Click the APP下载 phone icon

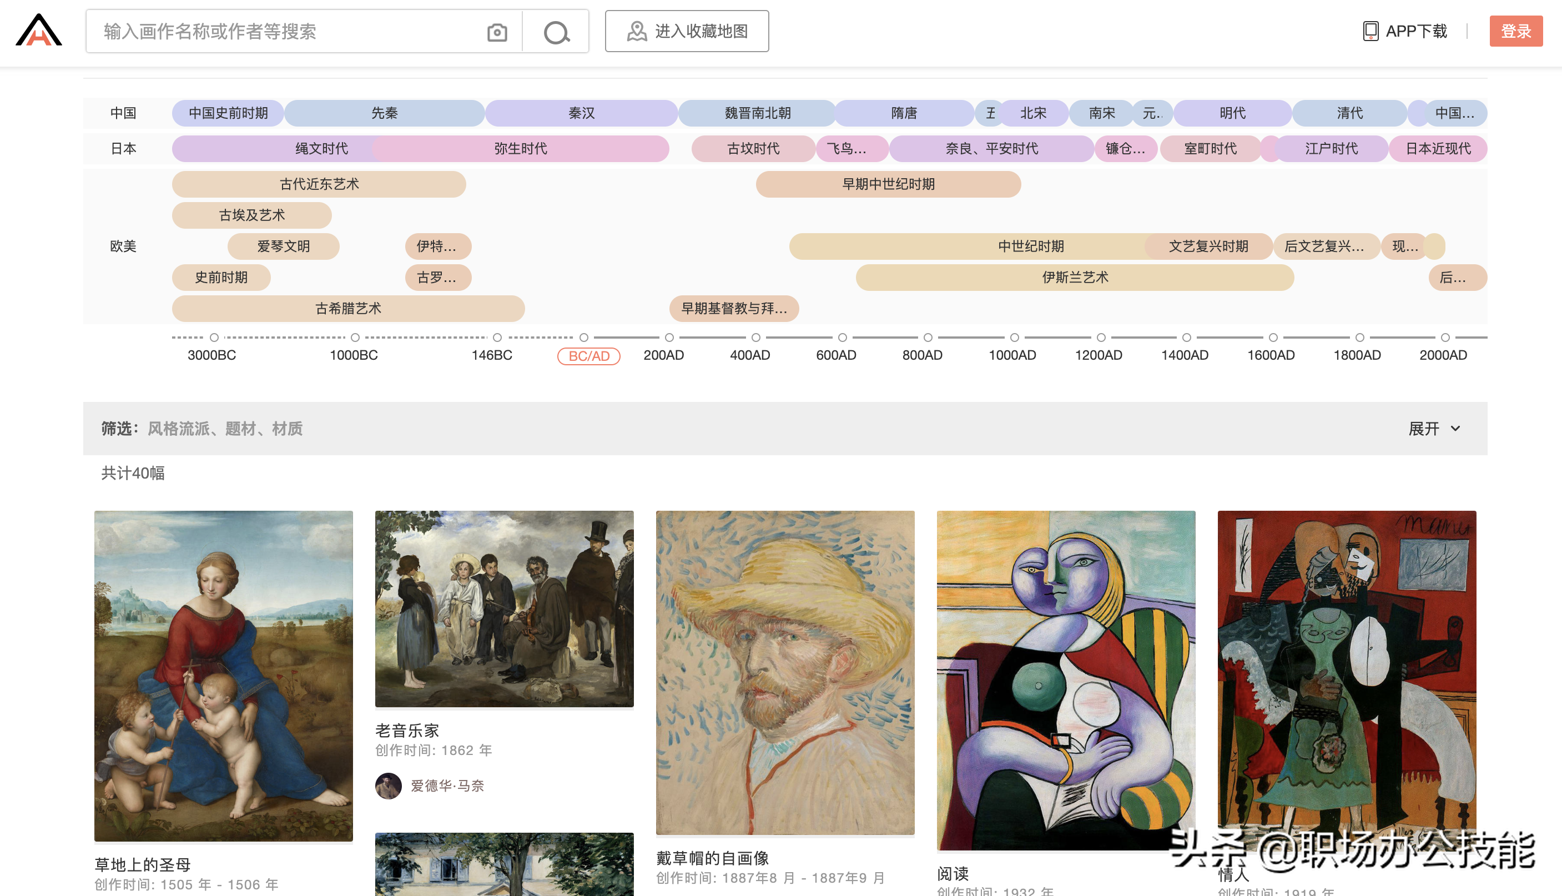point(1370,31)
